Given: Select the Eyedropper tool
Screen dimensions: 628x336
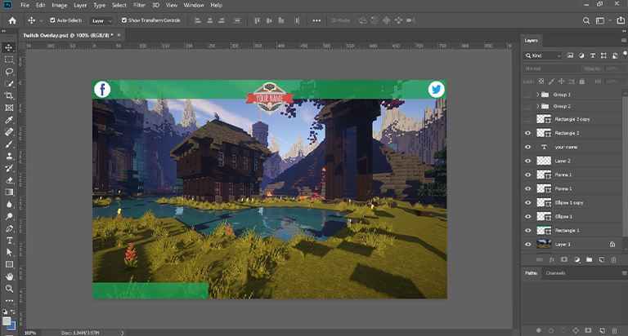Looking at the screenshot, I should click(8, 120).
